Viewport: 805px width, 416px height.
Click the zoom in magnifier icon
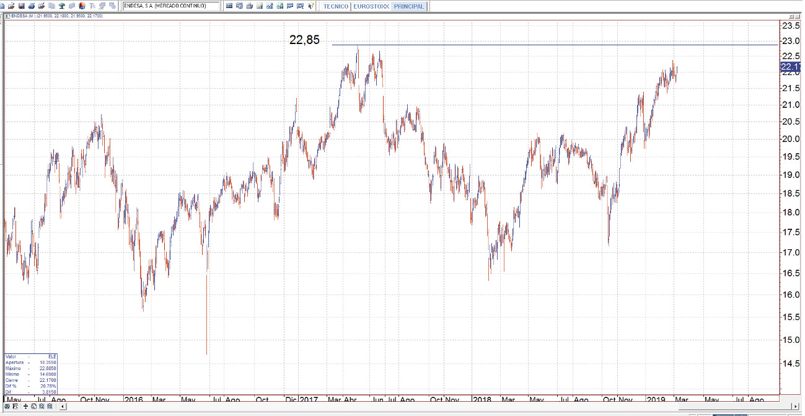pyautogui.click(x=42, y=406)
